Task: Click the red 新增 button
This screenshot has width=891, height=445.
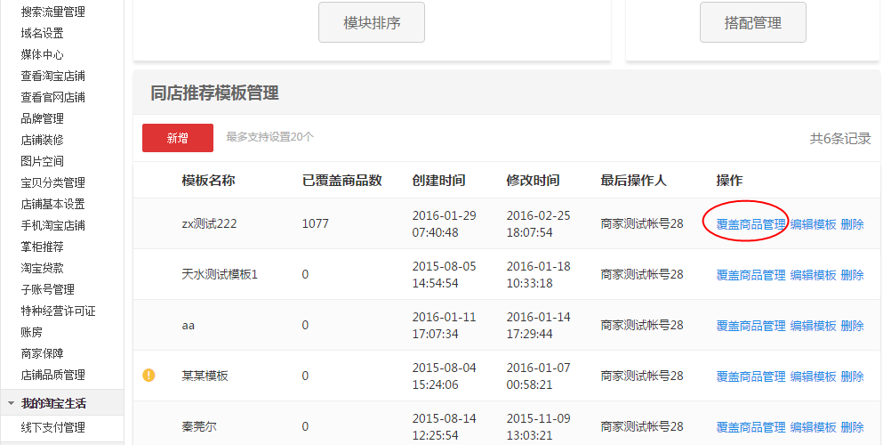Action: tap(178, 138)
